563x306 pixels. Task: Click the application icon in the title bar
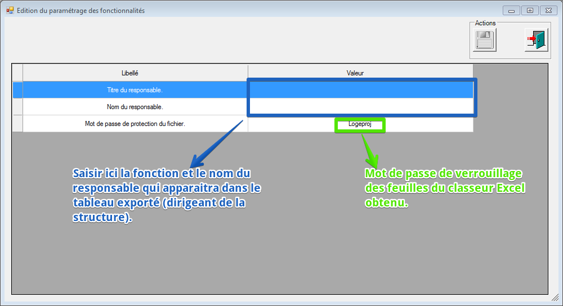click(10, 10)
